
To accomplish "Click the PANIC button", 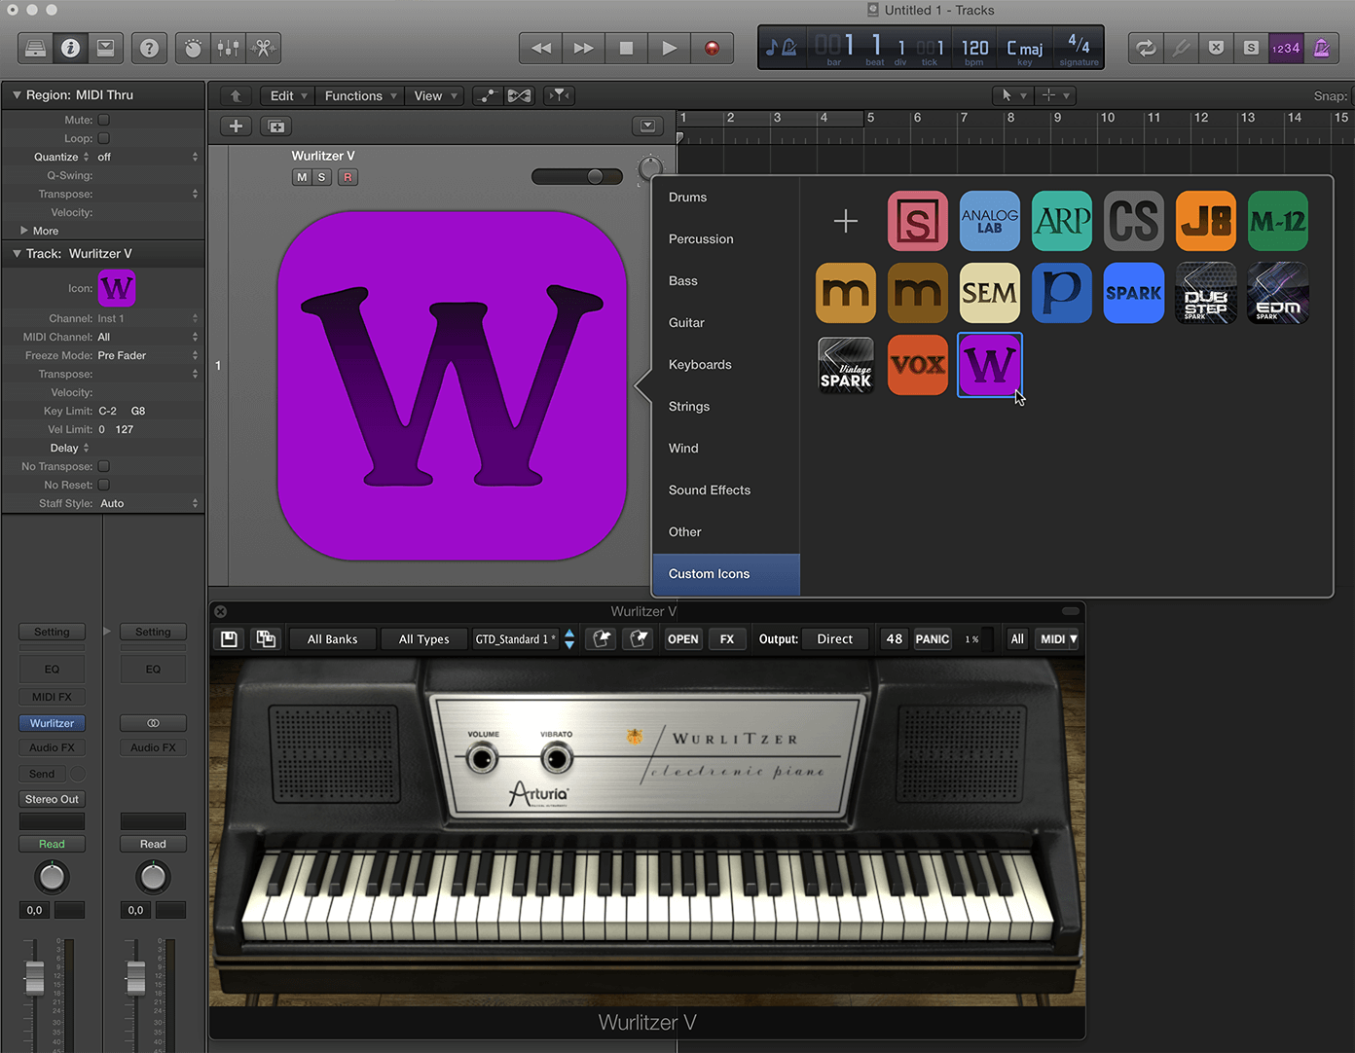I will [x=932, y=639].
